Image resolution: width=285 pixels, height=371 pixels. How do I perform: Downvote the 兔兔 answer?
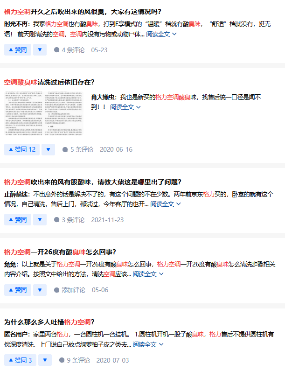click(40, 290)
